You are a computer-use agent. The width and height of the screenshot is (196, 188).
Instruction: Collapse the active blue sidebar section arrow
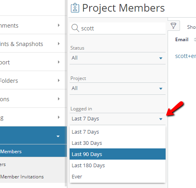click(58, 136)
